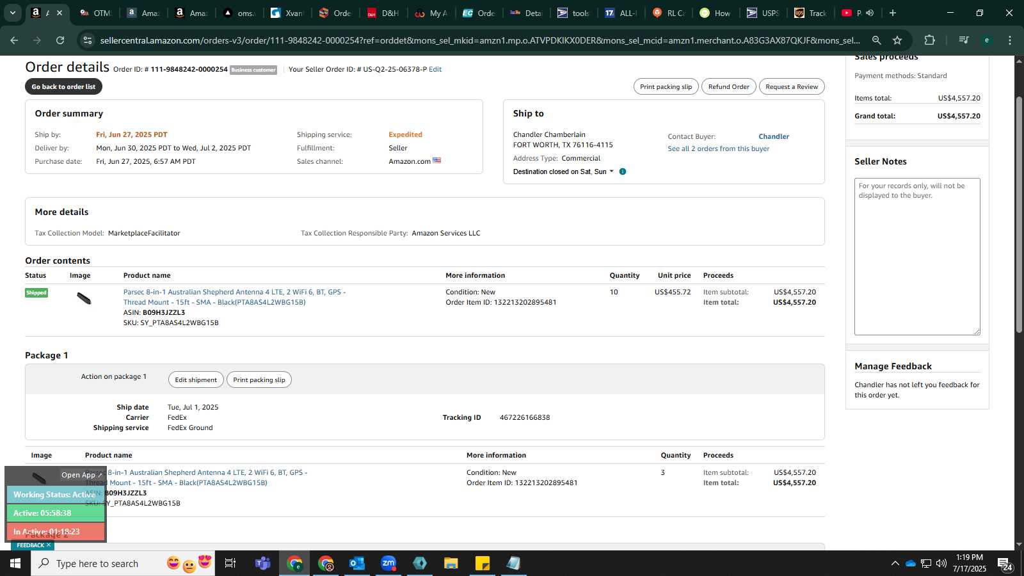Reload the current page
The width and height of the screenshot is (1024, 576).
[x=60, y=40]
